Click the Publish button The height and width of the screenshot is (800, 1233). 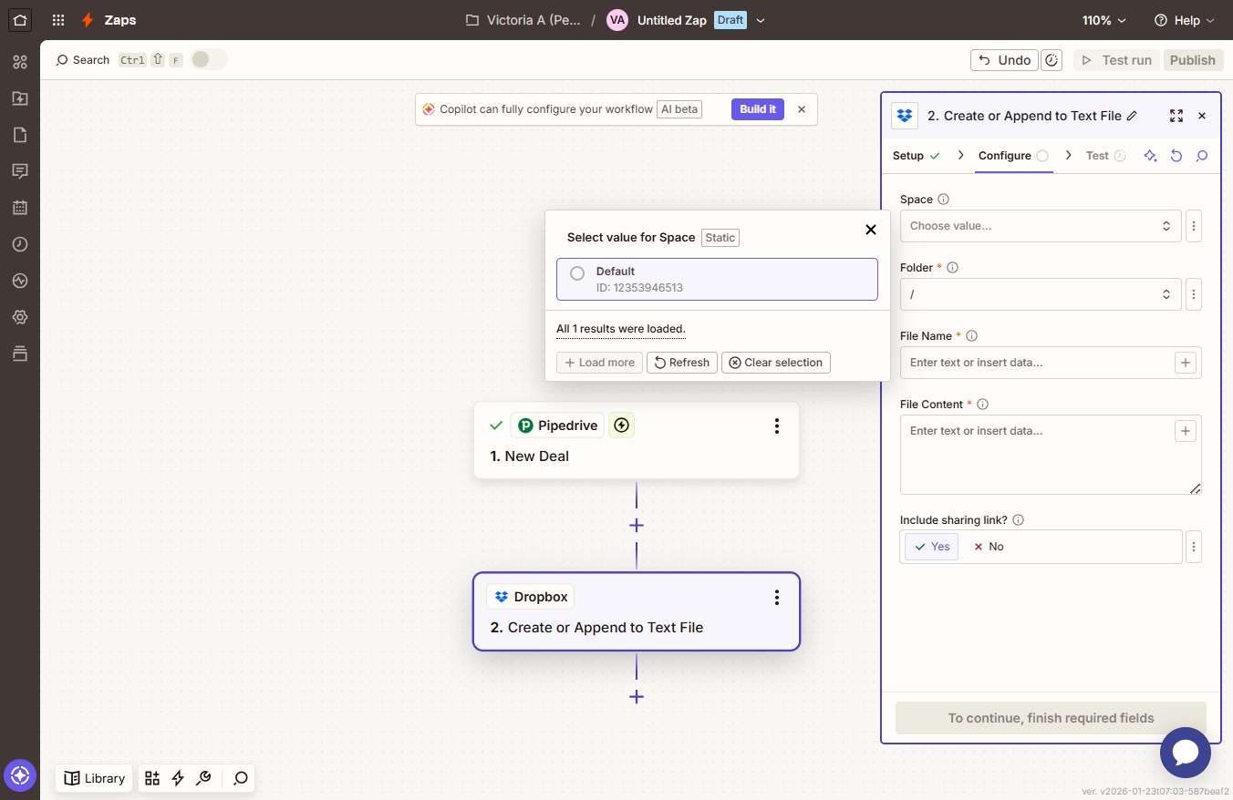click(x=1193, y=60)
